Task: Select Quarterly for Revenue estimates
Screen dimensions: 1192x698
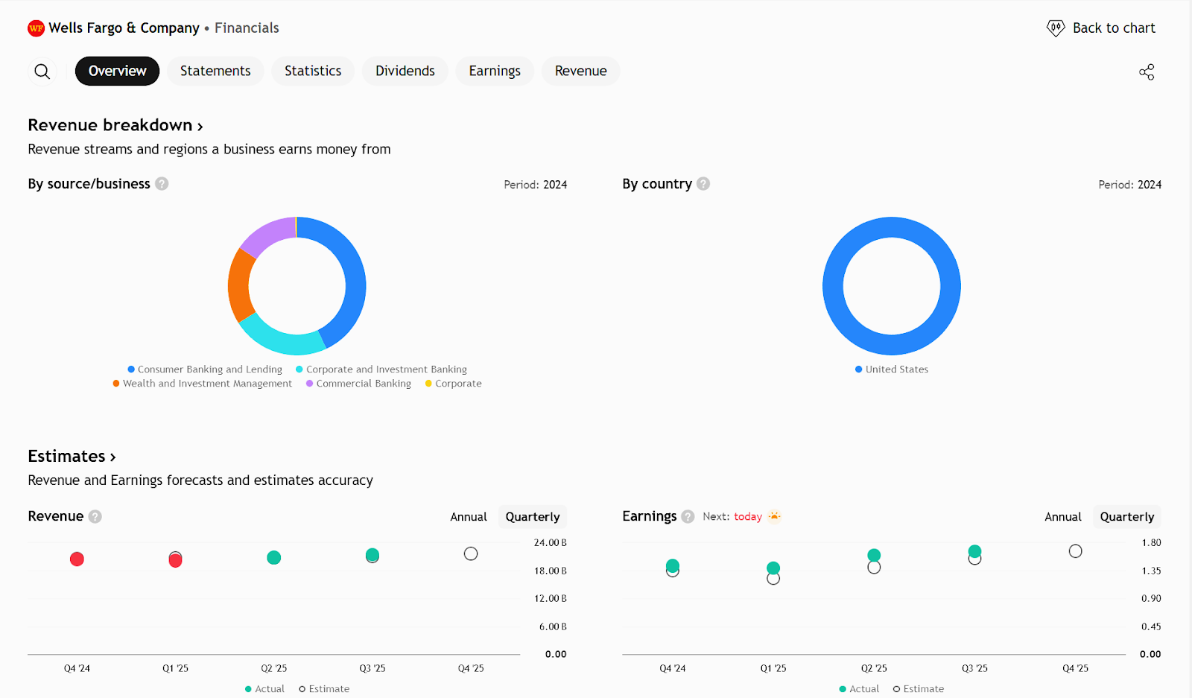Action: 532,517
